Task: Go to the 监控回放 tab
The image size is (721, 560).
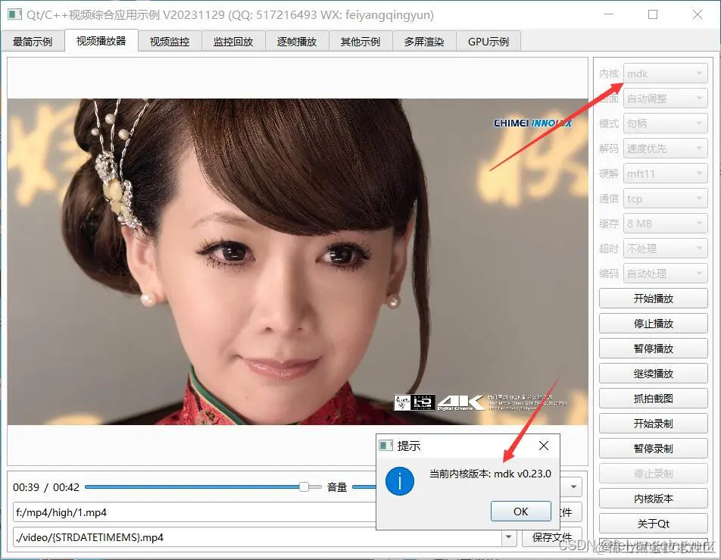Action: (x=233, y=42)
